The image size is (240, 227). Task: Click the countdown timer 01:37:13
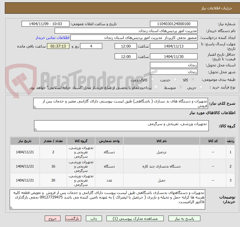tap(58, 46)
